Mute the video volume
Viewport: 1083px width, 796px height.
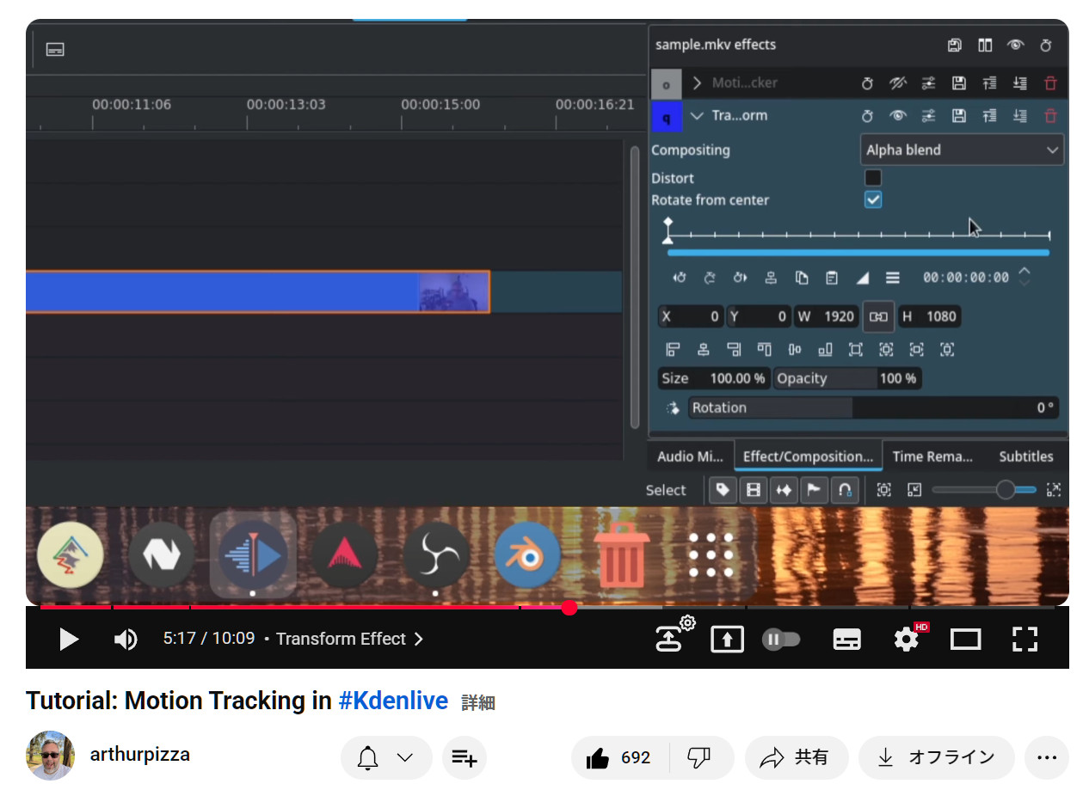tap(126, 640)
